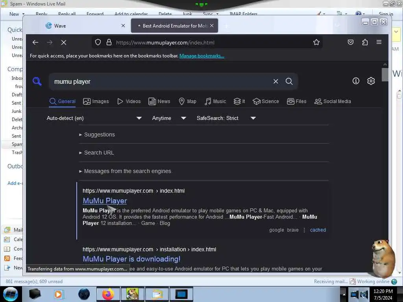403x302 pixels.
Task: Open the It search category
Action: pyautogui.click(x=239, y=101)
